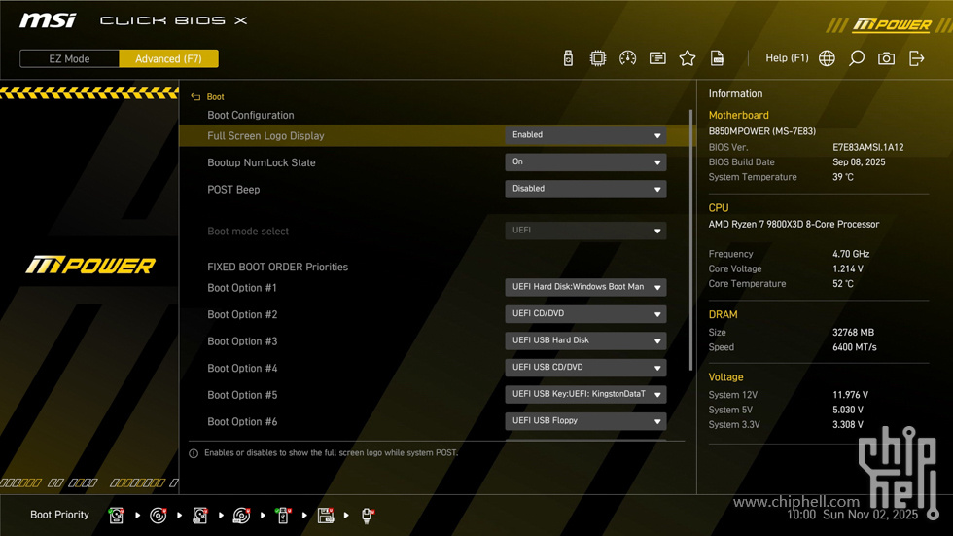Image resolution: width=953 pixels, height=536 pixels.
Task: Open the search magnifier icon
Action: [857, 58]
